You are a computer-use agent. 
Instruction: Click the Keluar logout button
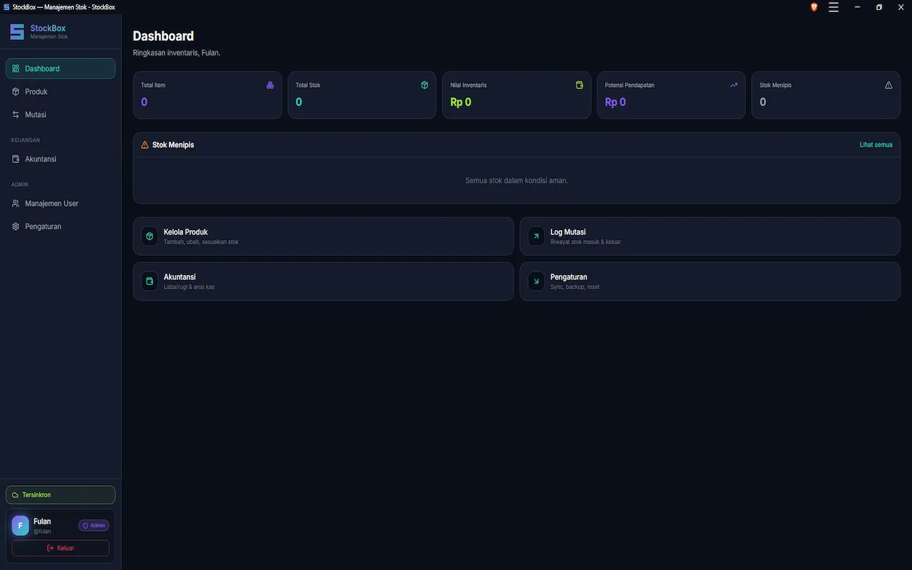(x=61, y=548)
